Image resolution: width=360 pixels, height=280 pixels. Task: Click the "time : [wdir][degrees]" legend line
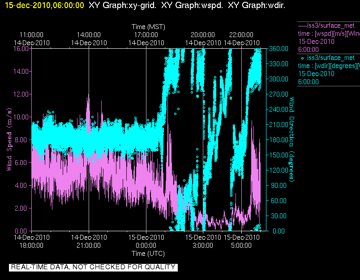329,66
